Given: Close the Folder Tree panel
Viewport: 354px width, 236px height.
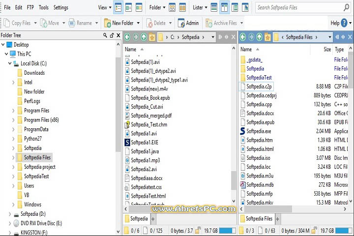Looking at the screenshot, I should coord(118,35).
